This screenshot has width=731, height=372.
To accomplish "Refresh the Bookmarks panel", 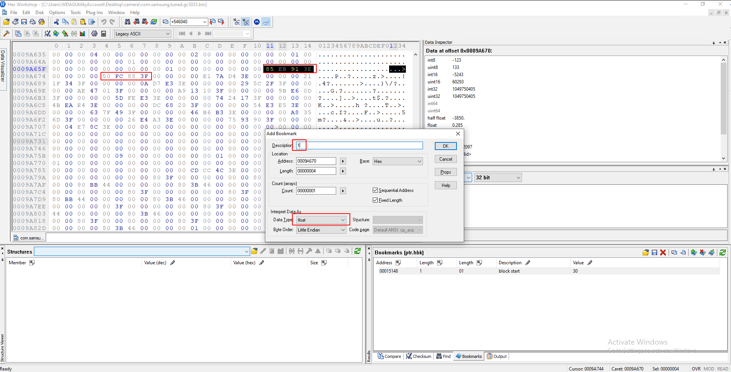I will [x=723, y=252].
